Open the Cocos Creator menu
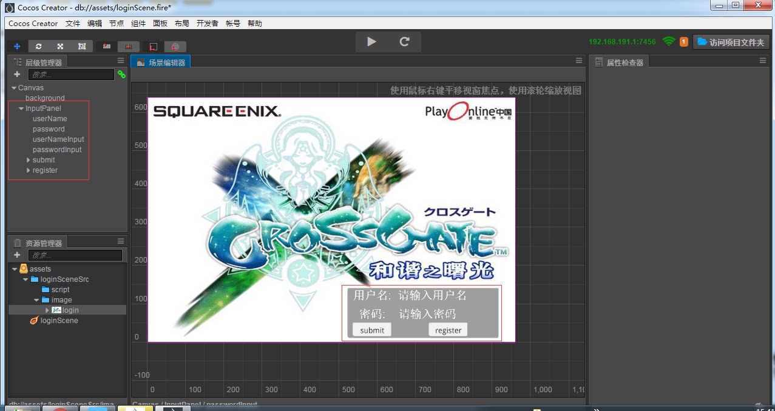Viewport: 775px width, 411px height. click(x=33, y=24)
